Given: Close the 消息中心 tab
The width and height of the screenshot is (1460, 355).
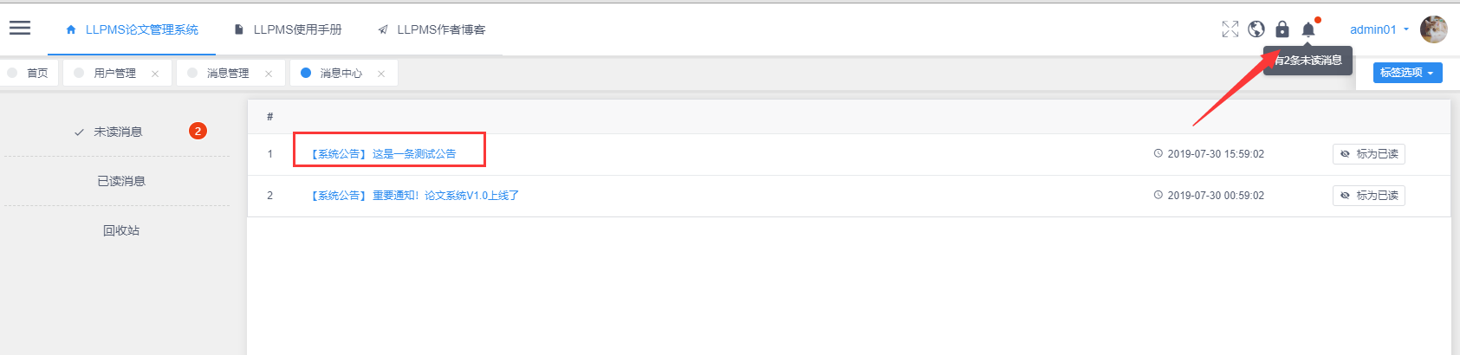Looking at the screenshot, I should 381,74.
